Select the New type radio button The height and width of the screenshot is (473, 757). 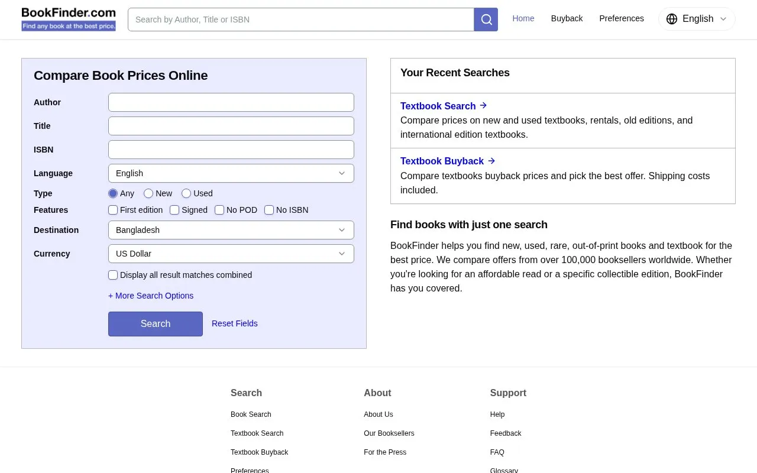point(148,193)
